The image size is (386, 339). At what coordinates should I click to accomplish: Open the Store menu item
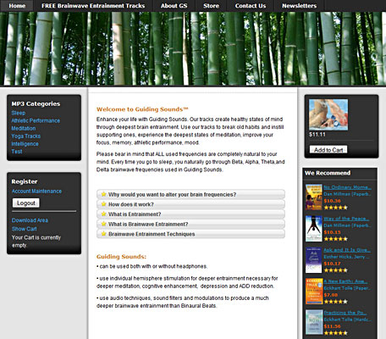(211, 6)
